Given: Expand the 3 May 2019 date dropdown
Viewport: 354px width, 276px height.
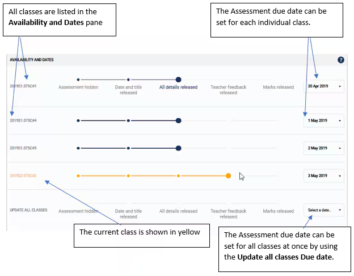Looking at the screenshot, I should [324, 176].
